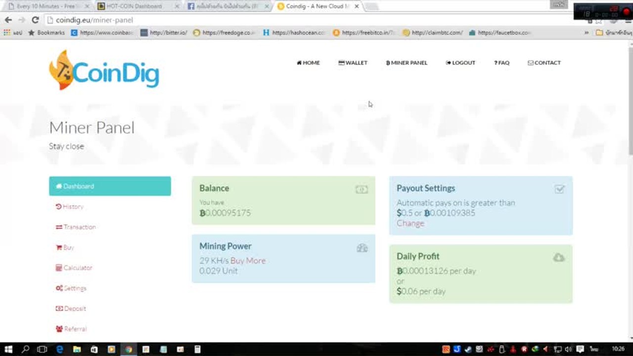Open the action center notification icon
Viewport: 633px width, 356px height.
(x=580, y=349)
